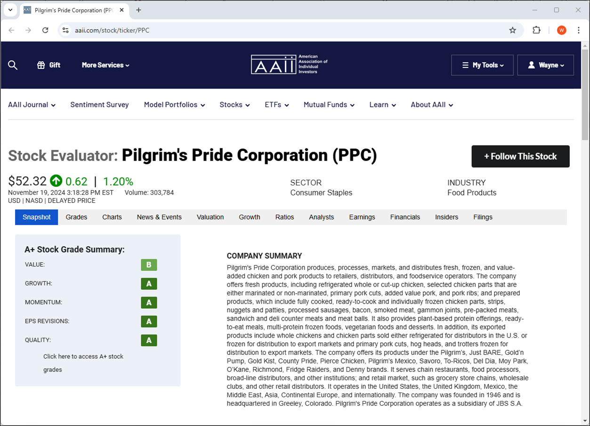Switch to the Ratios tab

point(284,217)
